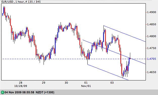Click the 10/28/09 date label
158x95 pixels.
(21, 86)
